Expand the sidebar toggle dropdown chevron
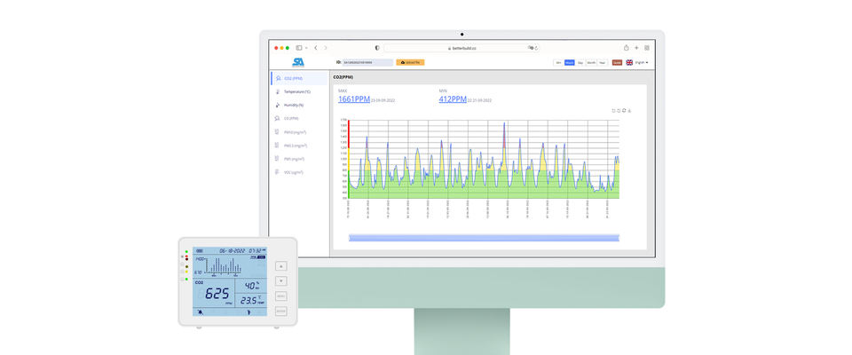 click(306, 48)
